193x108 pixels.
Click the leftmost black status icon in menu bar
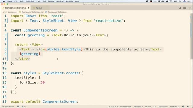click(147, 1)
